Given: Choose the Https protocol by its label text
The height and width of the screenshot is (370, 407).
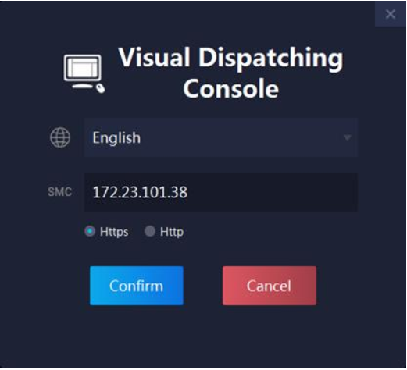Looking at the screenshot, I should pyautogui.click(x=114, y=232).
